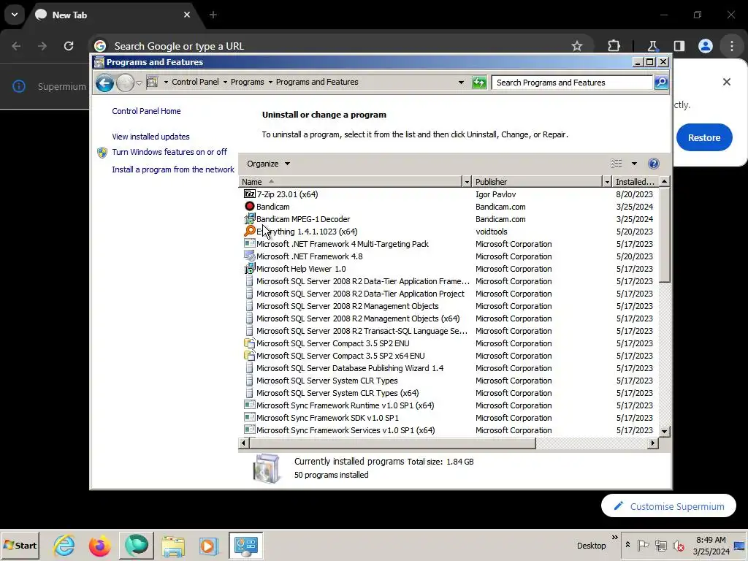Open View installed updates link
The width and height of the screenshot is (748, 561).
(x=150, y=137)
